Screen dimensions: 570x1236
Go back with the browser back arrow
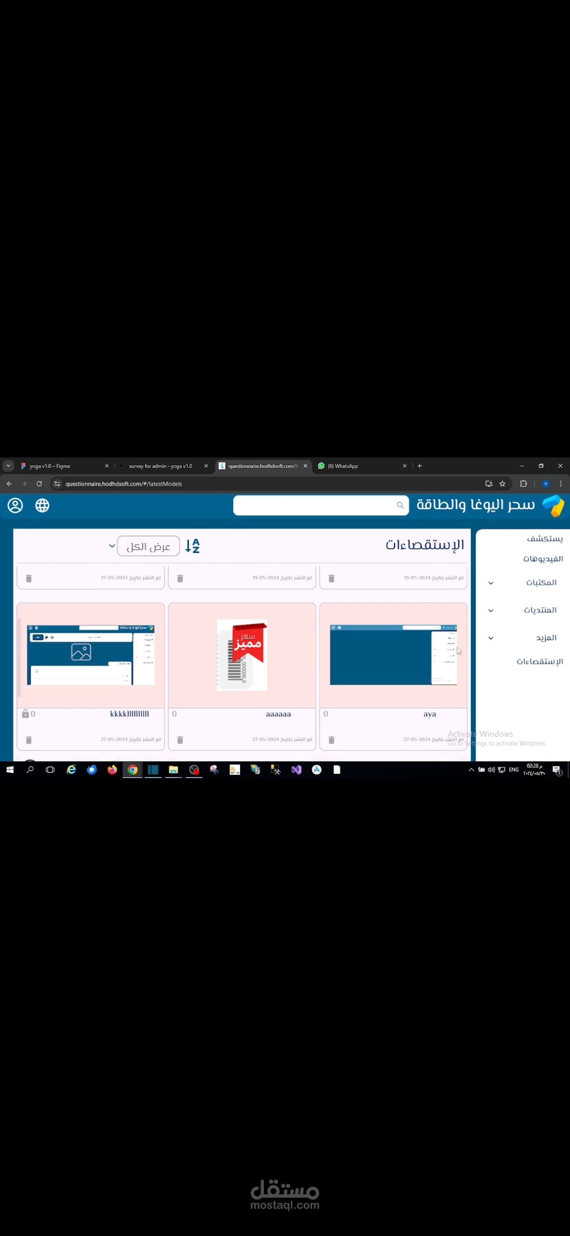[9, 483]
